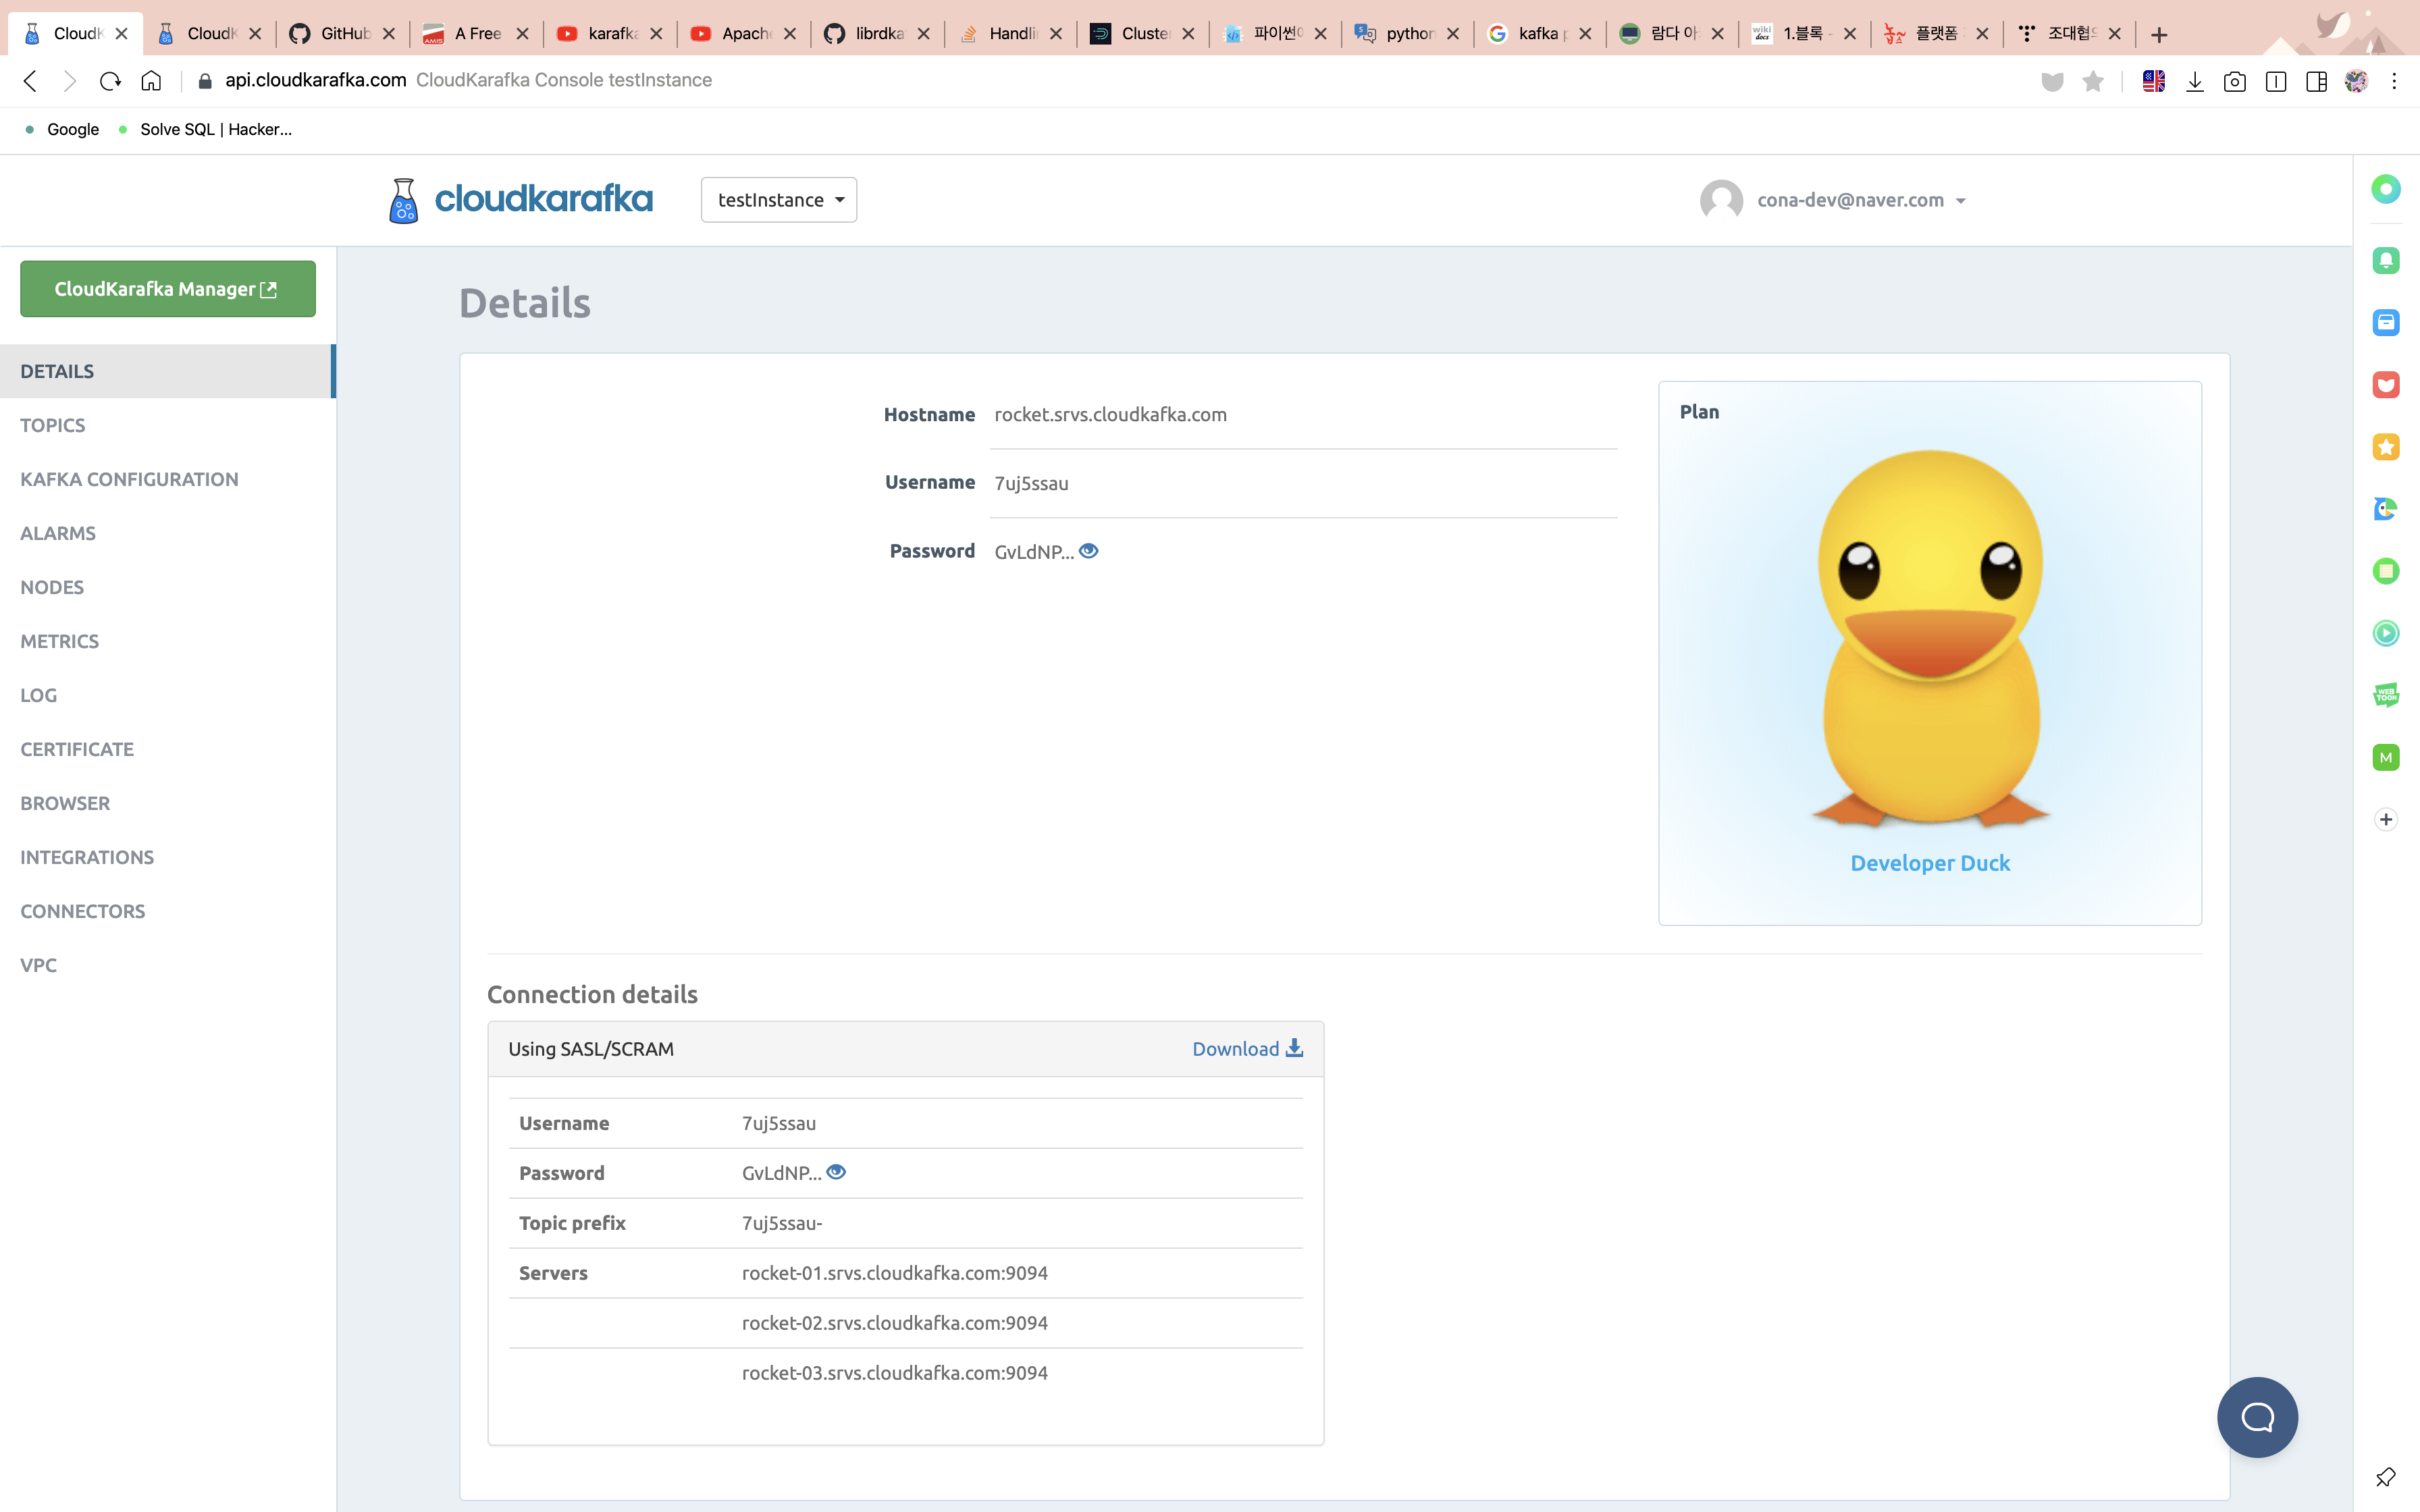Click the cloudkarafka flask logo
This screenshot has width=2420, height=1512.
point(403,200)
